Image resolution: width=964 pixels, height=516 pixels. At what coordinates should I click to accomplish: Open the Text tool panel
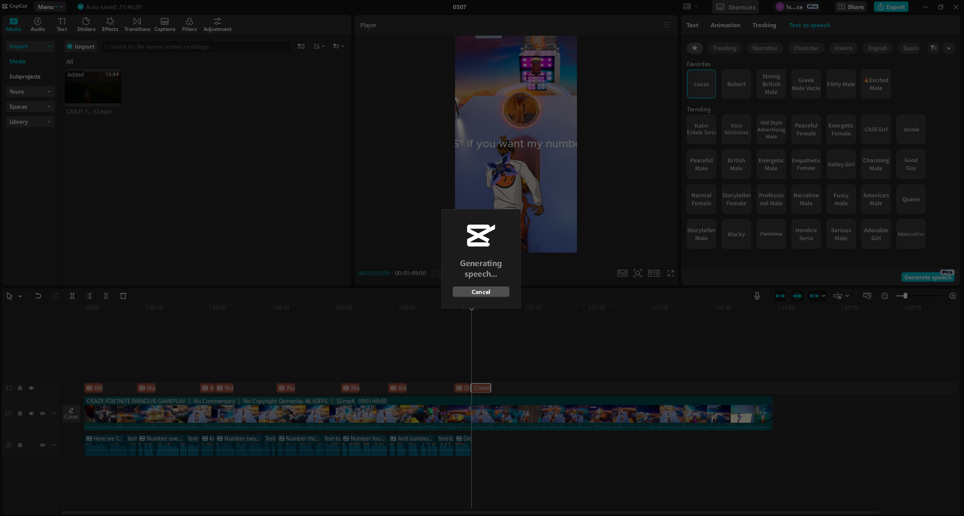tap(62, 24)
